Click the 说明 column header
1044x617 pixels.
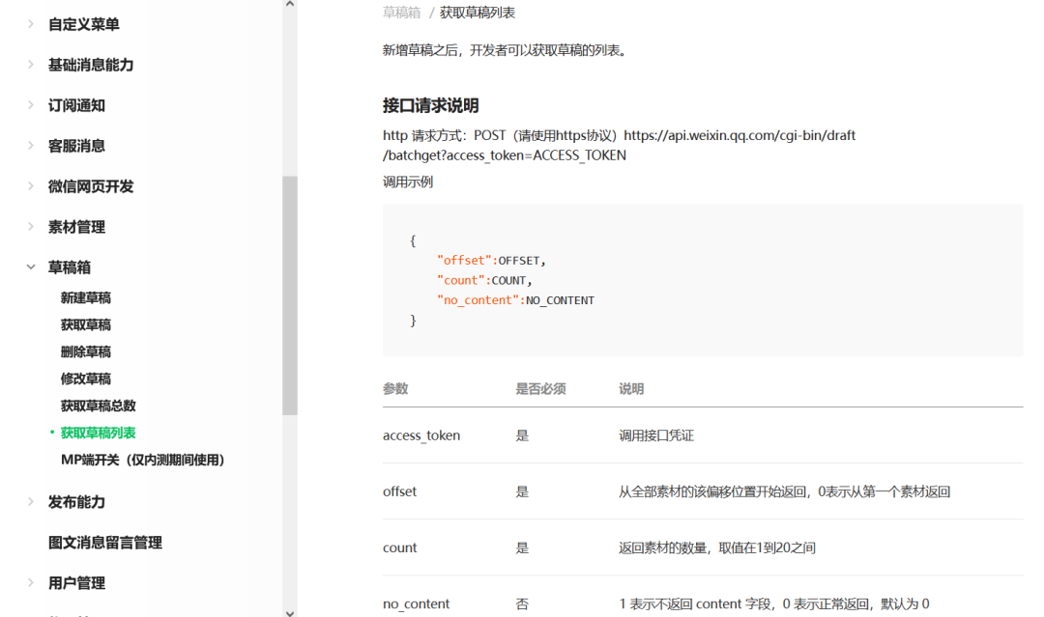click(x=631, y=389)
